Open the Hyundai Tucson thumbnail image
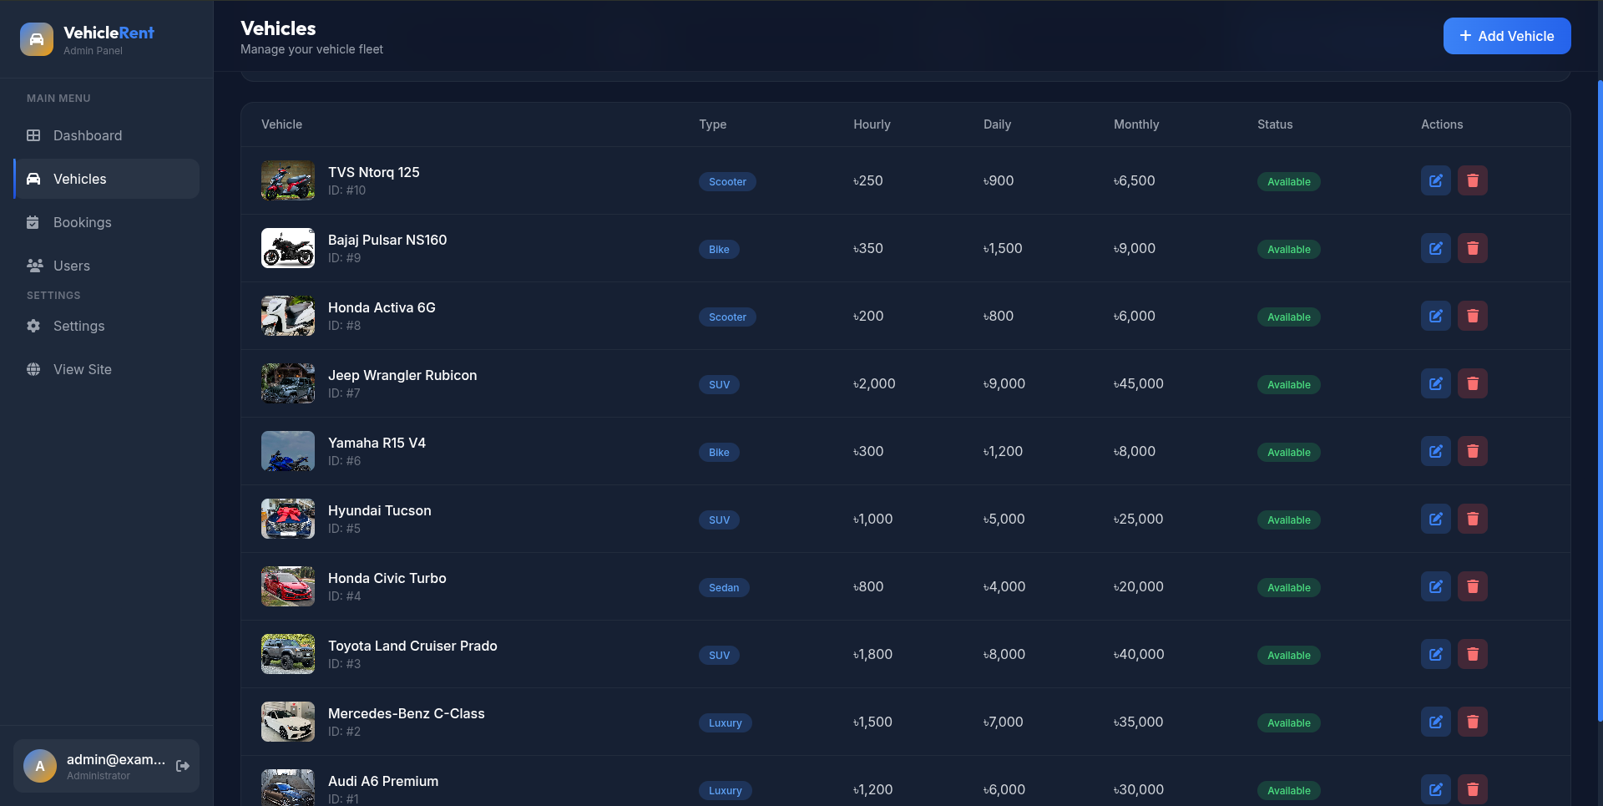The image size is (1603, 806). [287, 519]
